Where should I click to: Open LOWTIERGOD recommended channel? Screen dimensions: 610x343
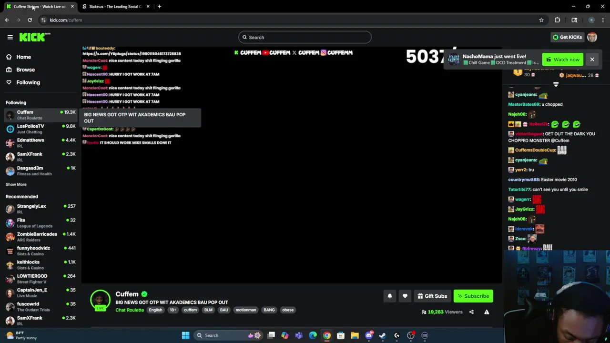point(41,279)
